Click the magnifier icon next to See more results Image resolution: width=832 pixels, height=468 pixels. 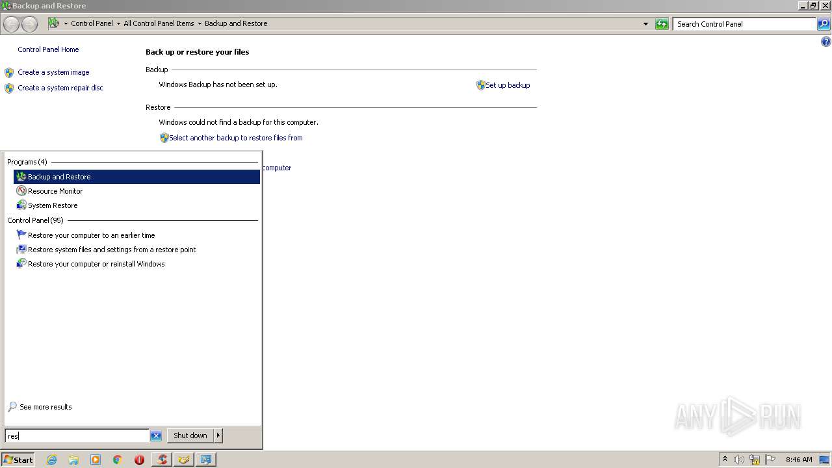coord(12,407)
